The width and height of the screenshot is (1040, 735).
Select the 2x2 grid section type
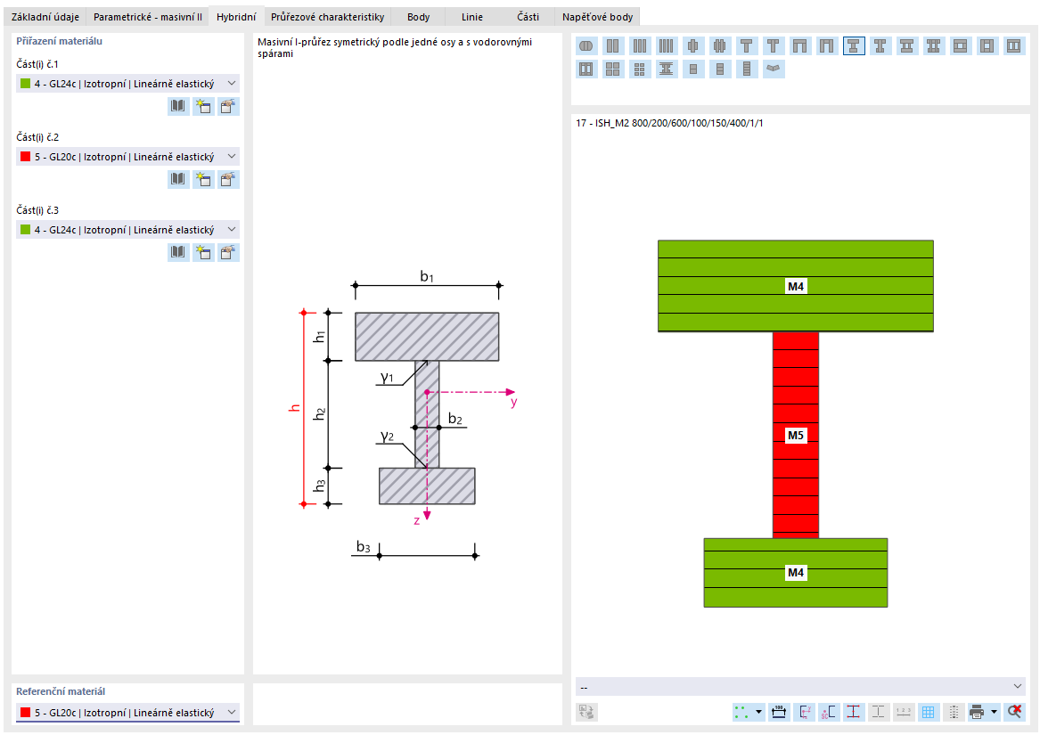tap(613, 69)
